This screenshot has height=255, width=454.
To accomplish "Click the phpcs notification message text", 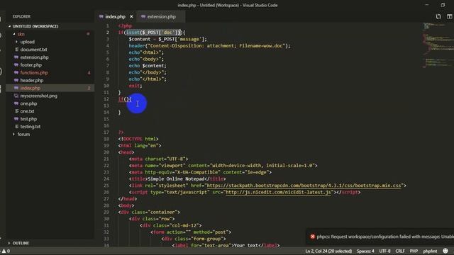I will (385, 237).
